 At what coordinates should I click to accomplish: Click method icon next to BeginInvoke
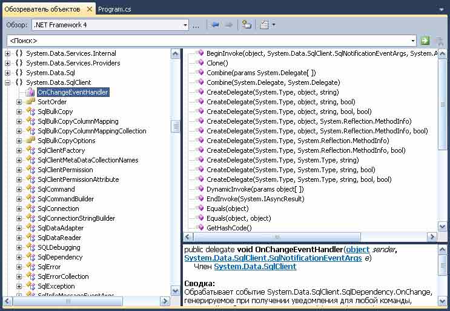click(x=200, y=53)
